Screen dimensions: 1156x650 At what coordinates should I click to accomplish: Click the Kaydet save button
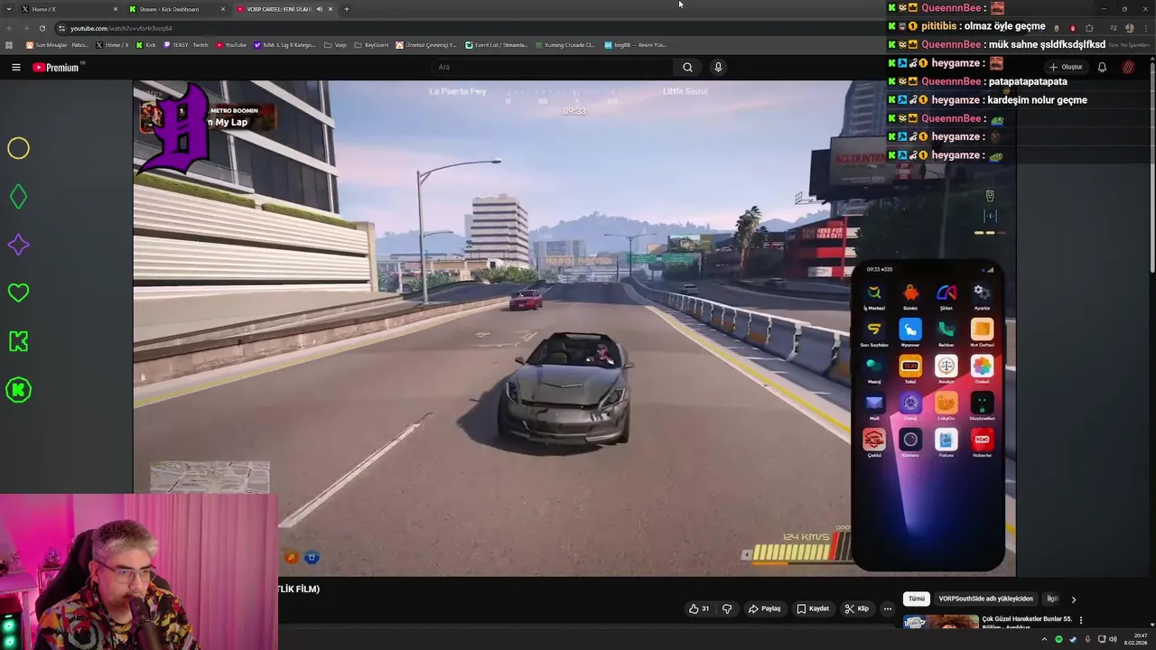coord(813,608)
